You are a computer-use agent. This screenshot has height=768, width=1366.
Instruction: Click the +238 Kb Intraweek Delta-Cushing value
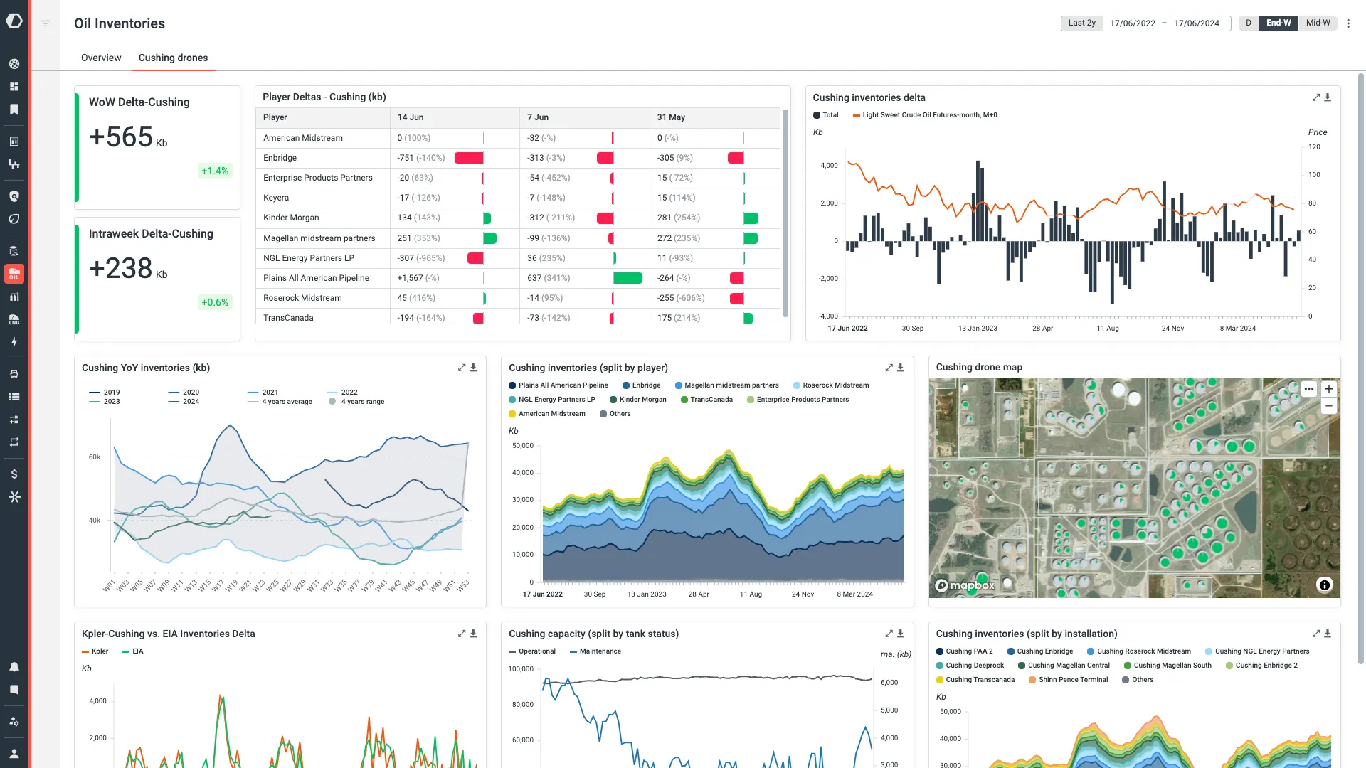pyautogui.click(x=128, y=268)
